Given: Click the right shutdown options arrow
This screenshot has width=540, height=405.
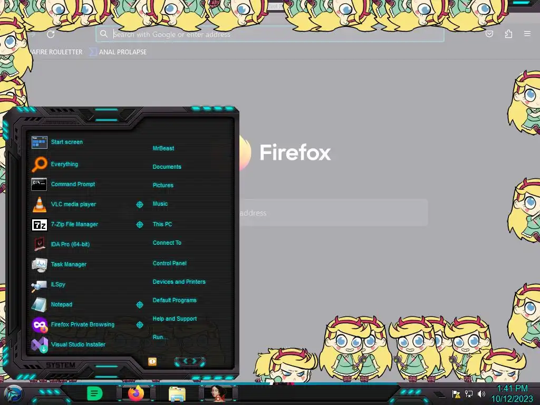Looking at the screenshot, I should (195, 361).
